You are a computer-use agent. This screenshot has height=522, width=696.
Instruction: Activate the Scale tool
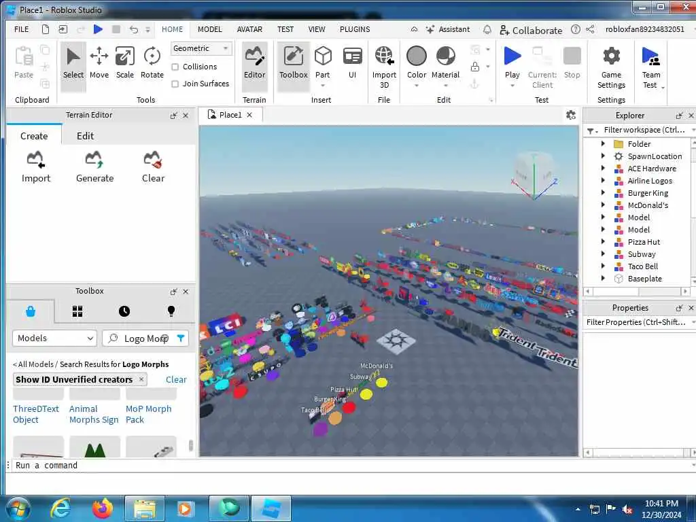point(125,63)
